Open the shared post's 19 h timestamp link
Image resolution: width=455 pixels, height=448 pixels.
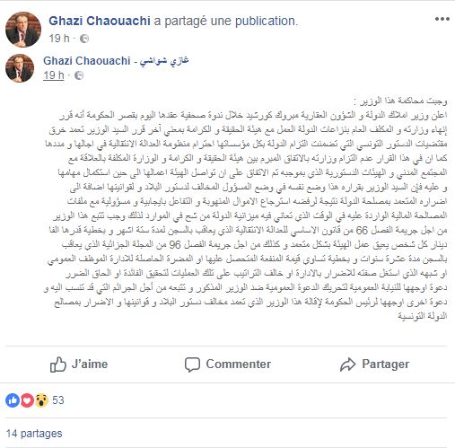click(x=54, y=75)
